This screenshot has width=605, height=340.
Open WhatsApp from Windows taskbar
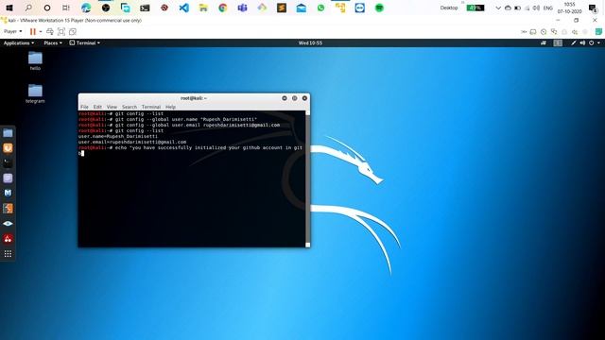click(x=320, y=8)
